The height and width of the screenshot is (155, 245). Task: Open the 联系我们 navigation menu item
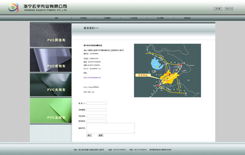[187, 18]
